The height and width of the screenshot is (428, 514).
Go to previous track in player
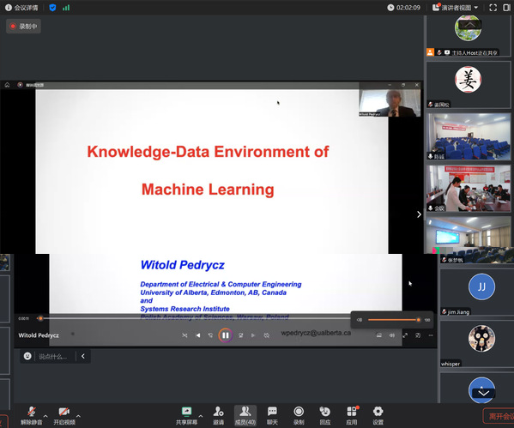pos(197,335)
